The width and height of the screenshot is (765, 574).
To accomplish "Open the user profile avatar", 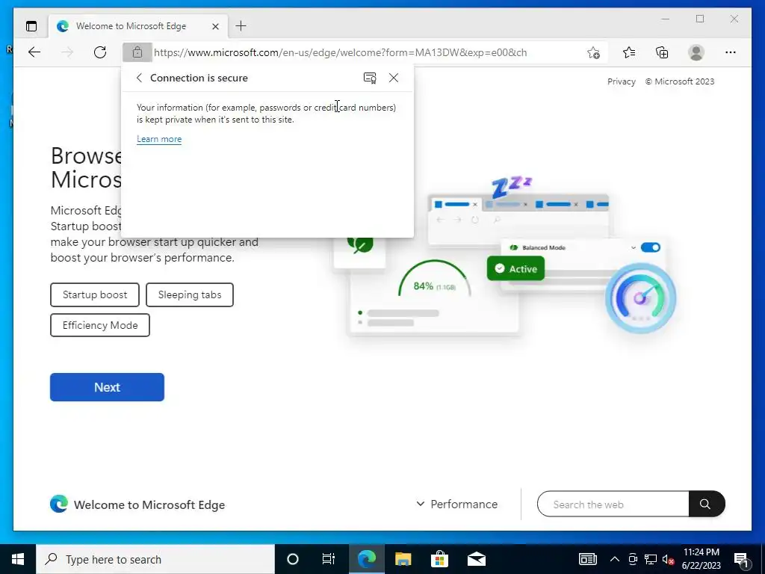I will [696, 52].
